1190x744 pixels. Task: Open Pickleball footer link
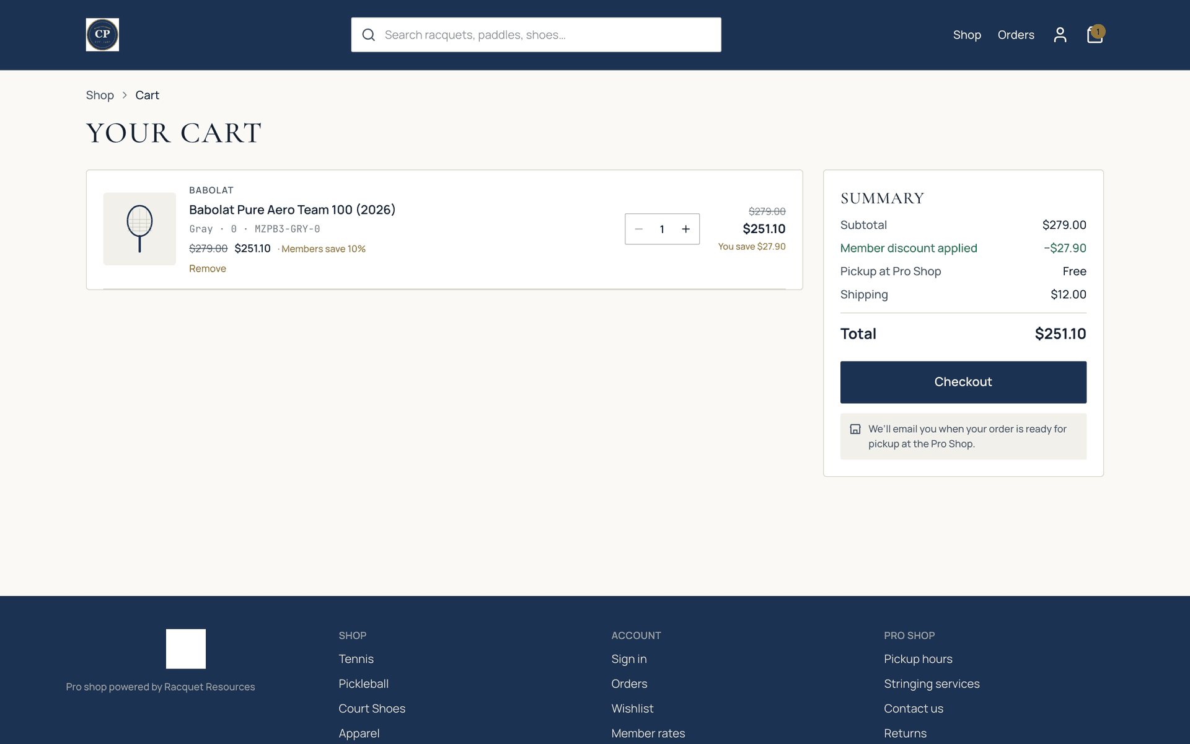[364, 684]
